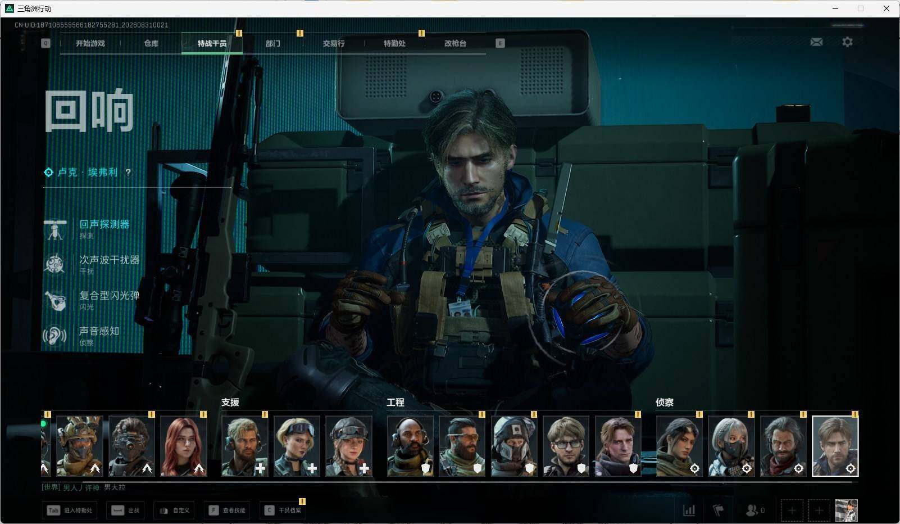This screenshot has width=900, height=524.
Task: Click the second empty squad slot plus
Action: pyautogui.click(x=819, y=511)
